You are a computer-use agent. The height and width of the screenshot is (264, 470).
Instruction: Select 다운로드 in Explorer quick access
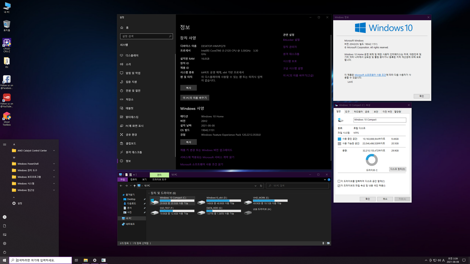(x=131, y=203)
